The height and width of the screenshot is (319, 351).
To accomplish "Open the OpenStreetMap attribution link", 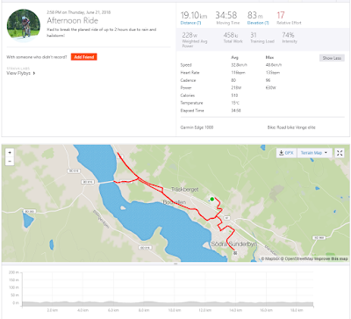I will point(297,259).
